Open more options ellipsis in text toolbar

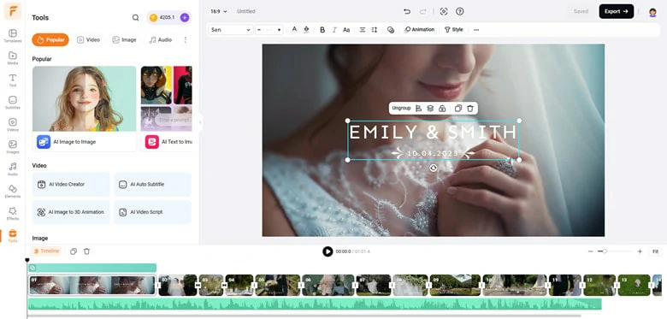click(476, 30)
